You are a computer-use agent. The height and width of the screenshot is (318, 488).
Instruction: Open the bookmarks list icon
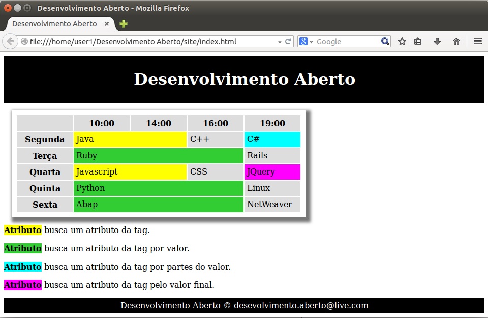418,42
